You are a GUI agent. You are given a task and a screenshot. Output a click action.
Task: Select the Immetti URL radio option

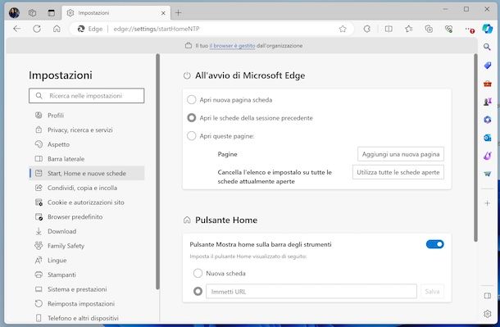(x=198, y=291)
